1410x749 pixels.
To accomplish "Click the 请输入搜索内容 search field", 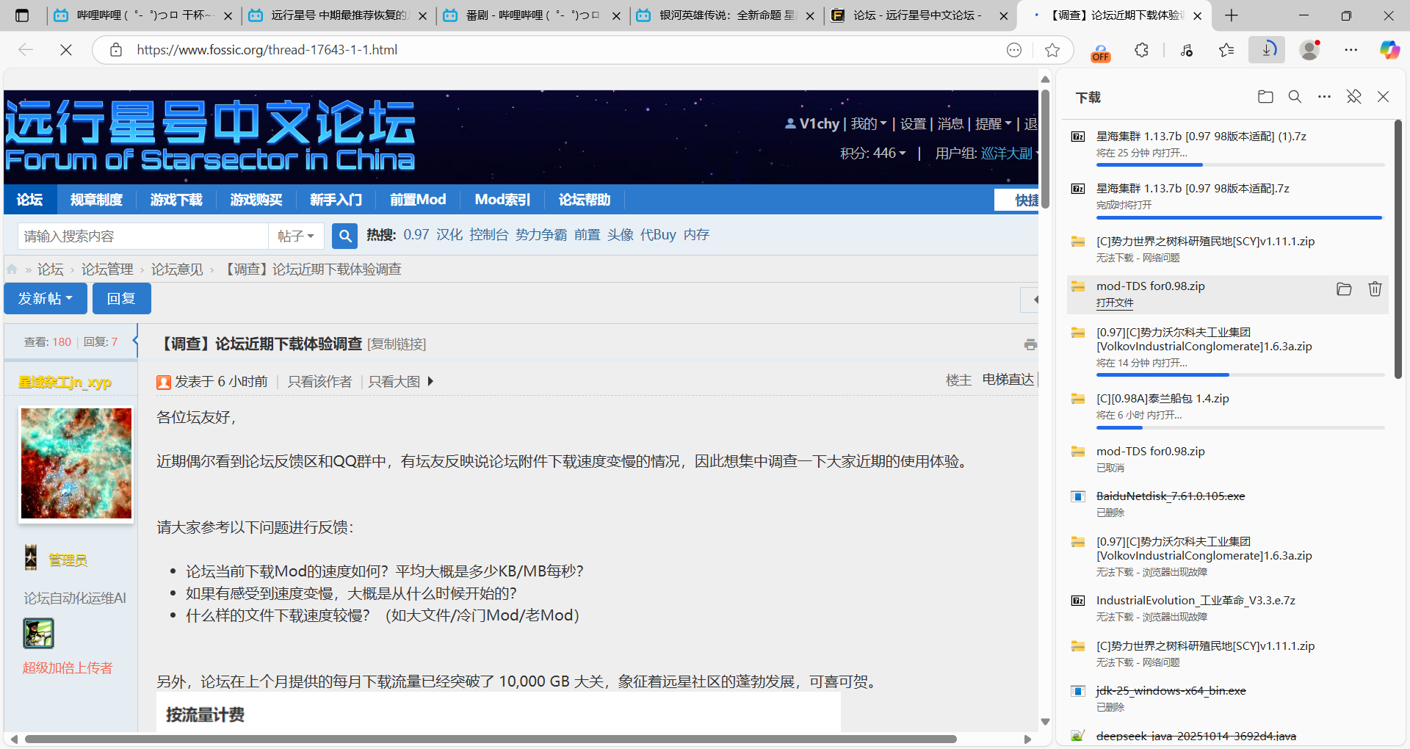I will 143,236.
